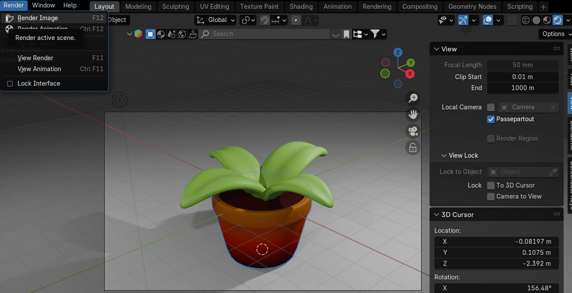This screenshot has height=293, width=572.
Task: Click the hand pan view icon
Action: click(x=413, y=115)
